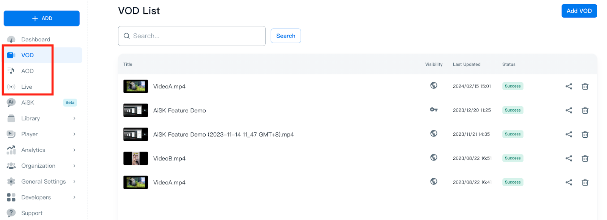Click the share icon for AiSK Feature Demo
This screenshot has width=607, height=220.
(569, 110)
